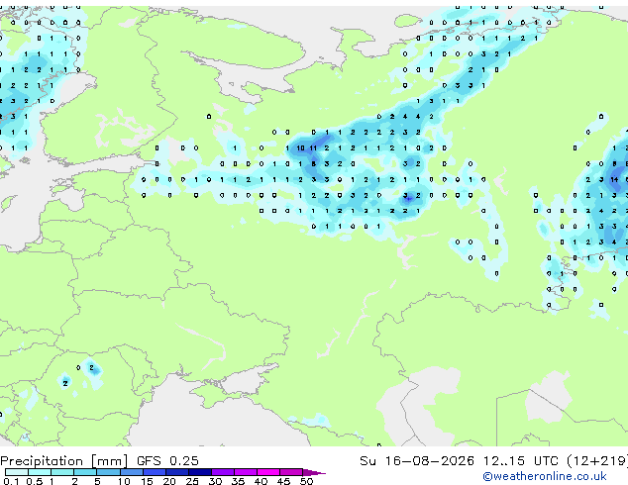Select the 1–2 mm legend color
Screen dimensions: 628x485
point(62,472)
